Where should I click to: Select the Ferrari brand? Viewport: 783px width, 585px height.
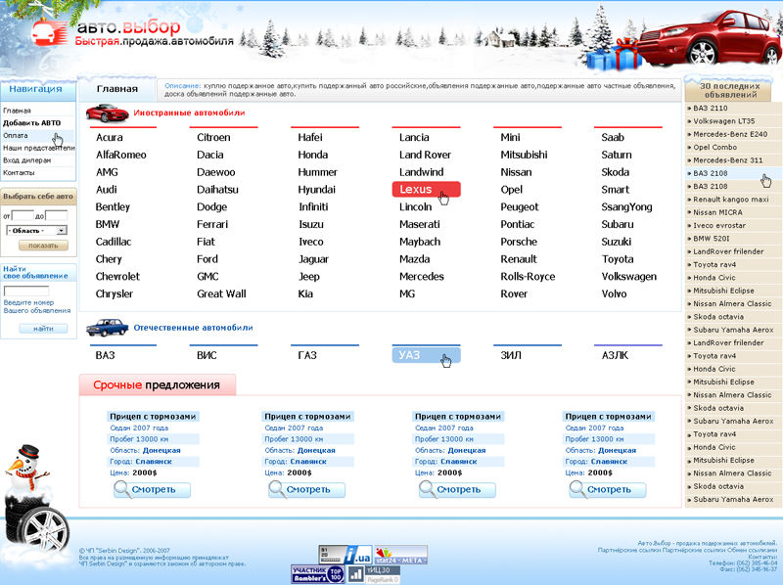click(x=212, y=224)
